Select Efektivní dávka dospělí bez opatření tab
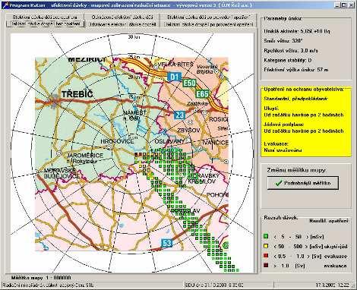 point(45,24)
